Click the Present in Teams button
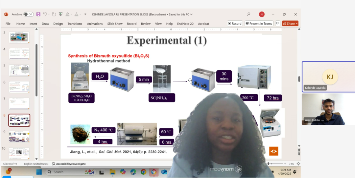 tap(259, 24)
